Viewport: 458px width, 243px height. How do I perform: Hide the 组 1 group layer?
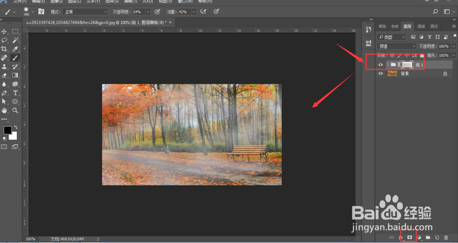tap(380, 65)
